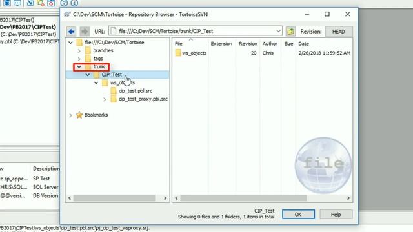Sort by the Revision column header

coord(248,44)
